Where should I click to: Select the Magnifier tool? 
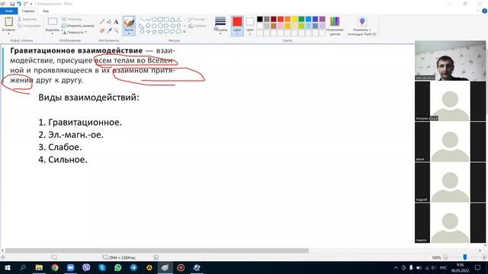click(x=116, y=30)
